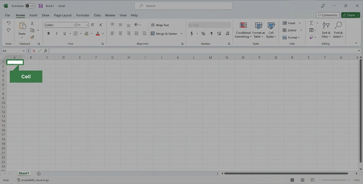Collapse the ribbon with the chevron
The image size is (363, 184).
tap(356, 43)
